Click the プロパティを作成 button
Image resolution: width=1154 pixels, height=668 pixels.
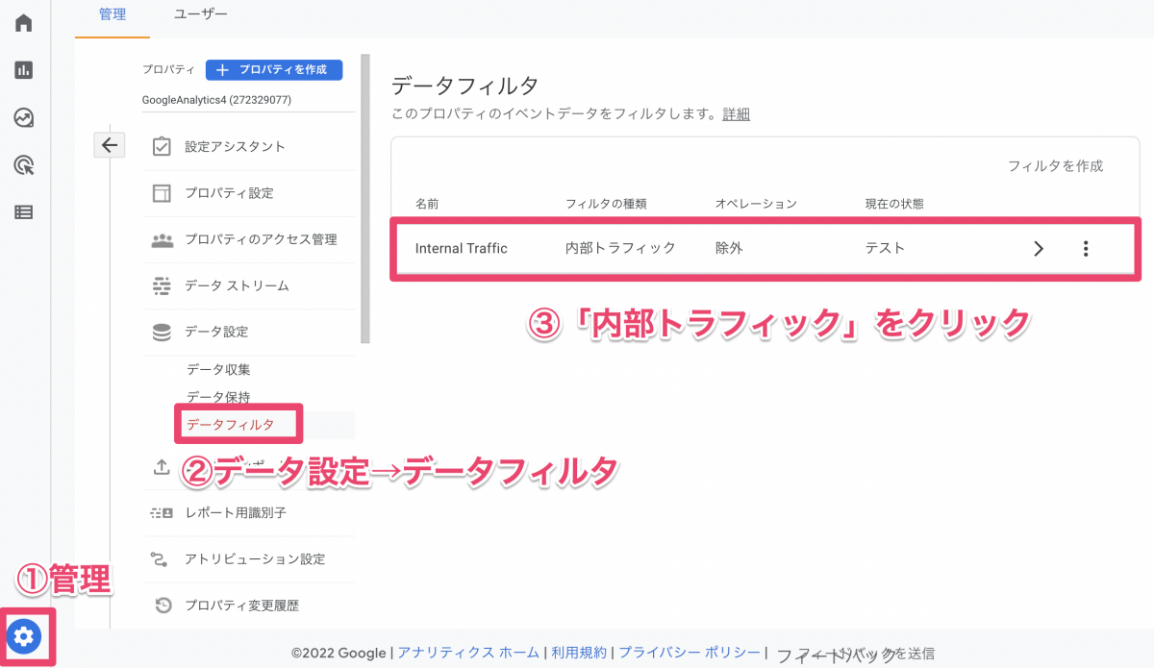tap(274, 69)
